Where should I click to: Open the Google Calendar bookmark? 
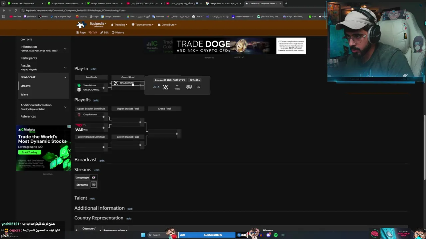111,16
